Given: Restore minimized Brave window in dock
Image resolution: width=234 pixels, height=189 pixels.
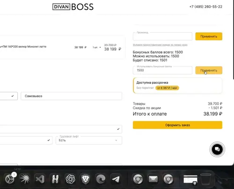Looking at the screenshot, I should click(190, 179).
